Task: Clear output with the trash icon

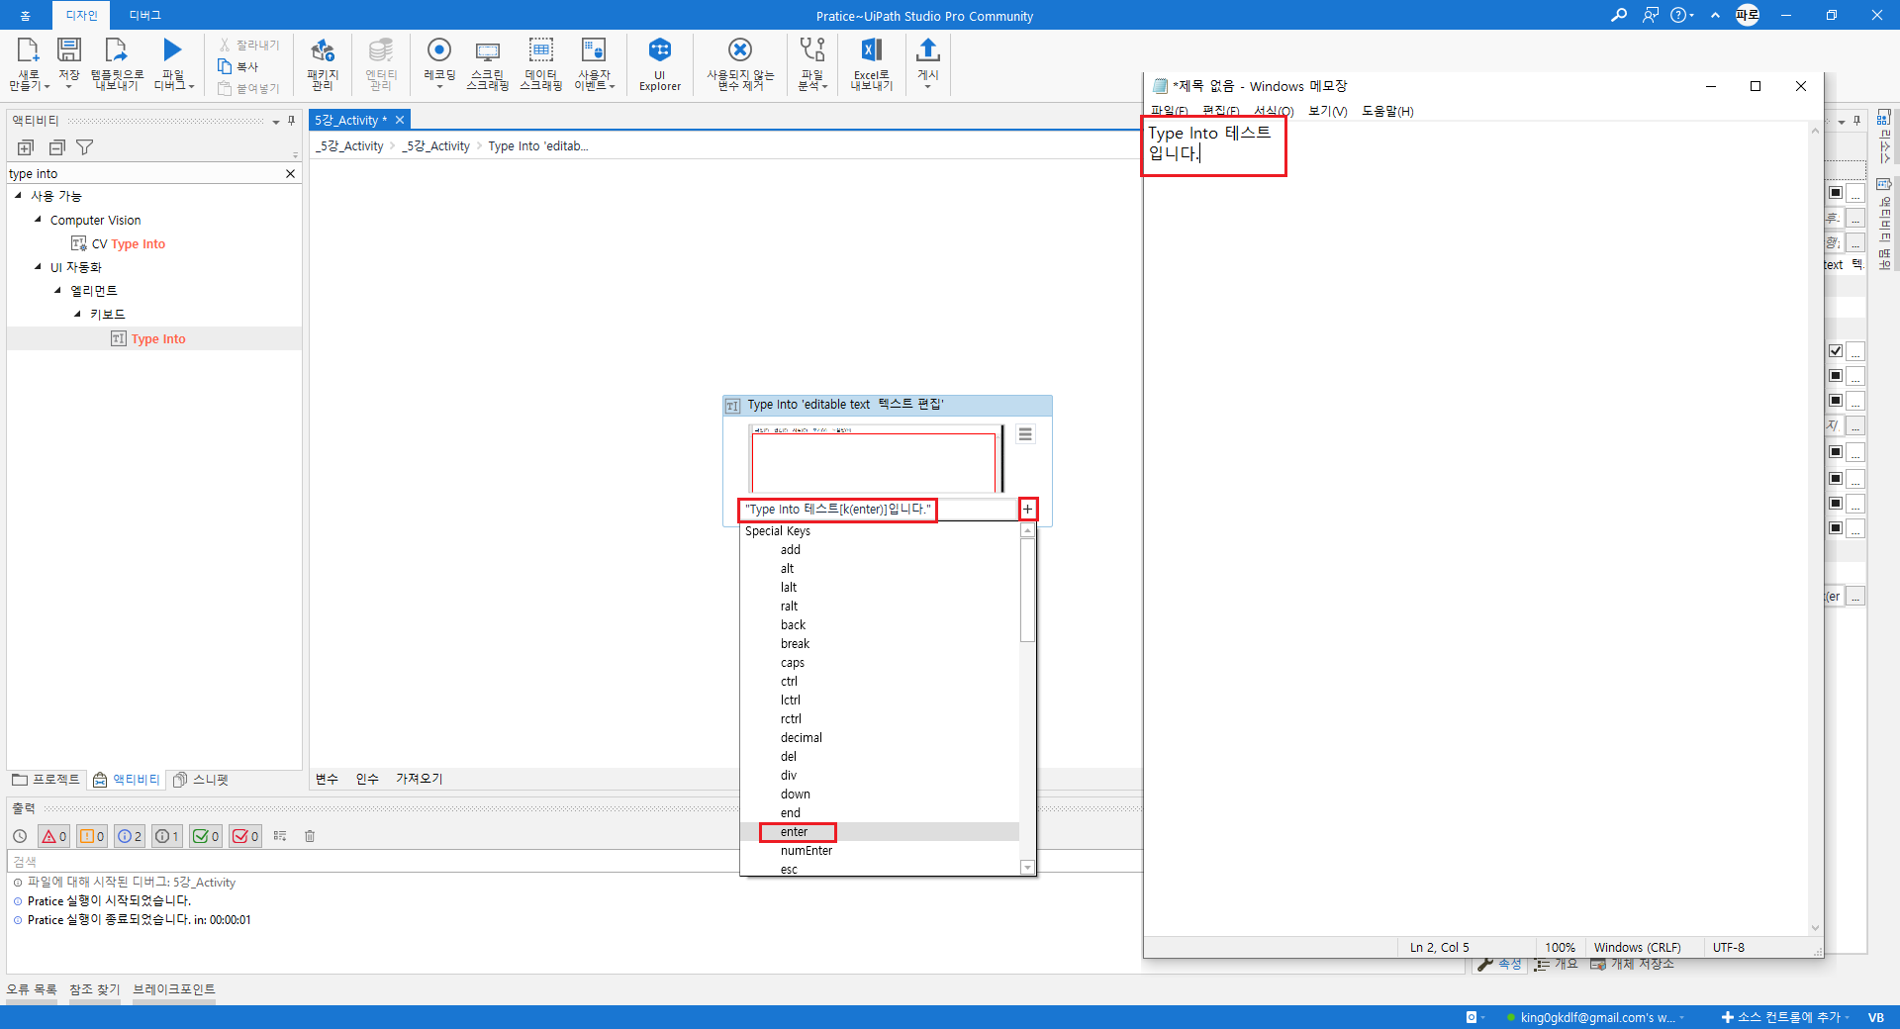Action: coord(310,836)
